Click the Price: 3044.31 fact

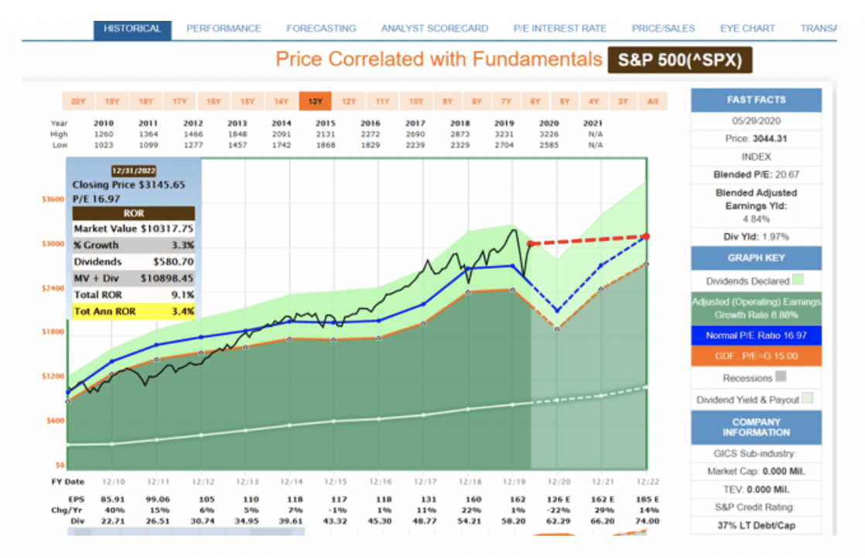[757, 139]
